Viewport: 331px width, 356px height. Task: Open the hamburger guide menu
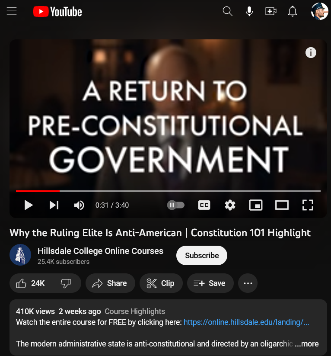click(12, 11)
